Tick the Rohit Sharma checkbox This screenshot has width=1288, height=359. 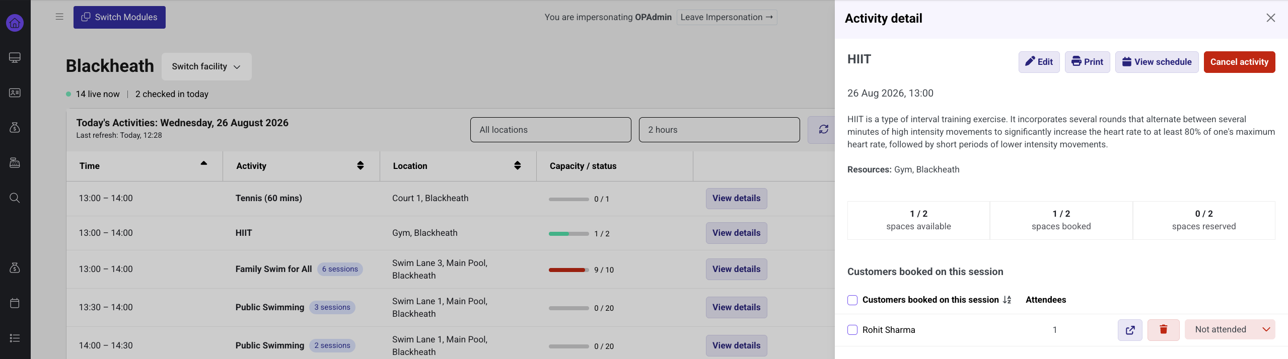pos(852,330)
